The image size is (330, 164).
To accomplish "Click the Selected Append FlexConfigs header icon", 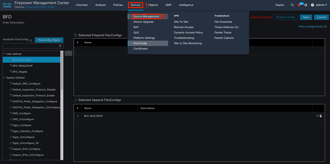I will (x=75, y=100).
